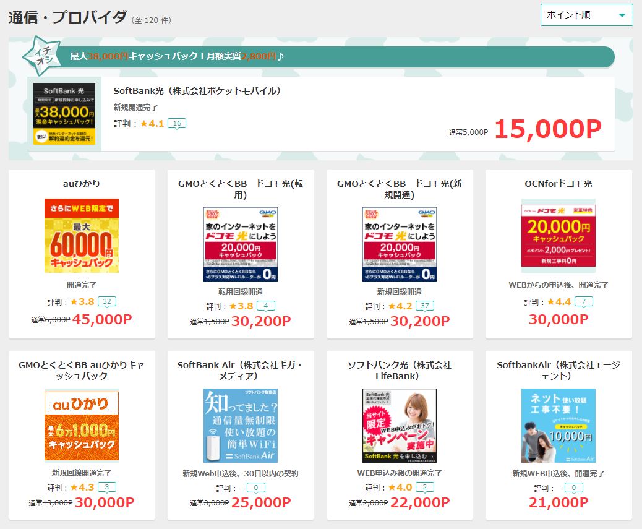Open SoftBank光(株式会社ポケットモバイル) title link

pos(197,91)
